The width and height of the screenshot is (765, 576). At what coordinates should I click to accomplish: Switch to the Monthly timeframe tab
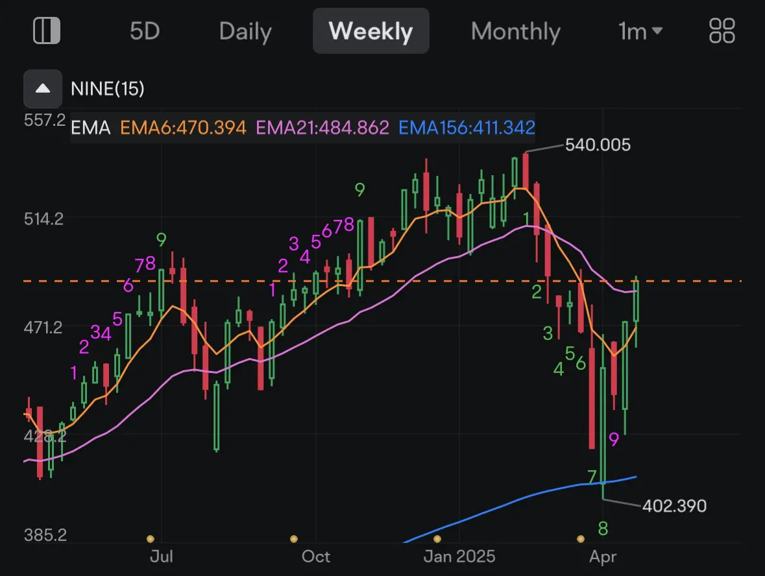[516, 32]
